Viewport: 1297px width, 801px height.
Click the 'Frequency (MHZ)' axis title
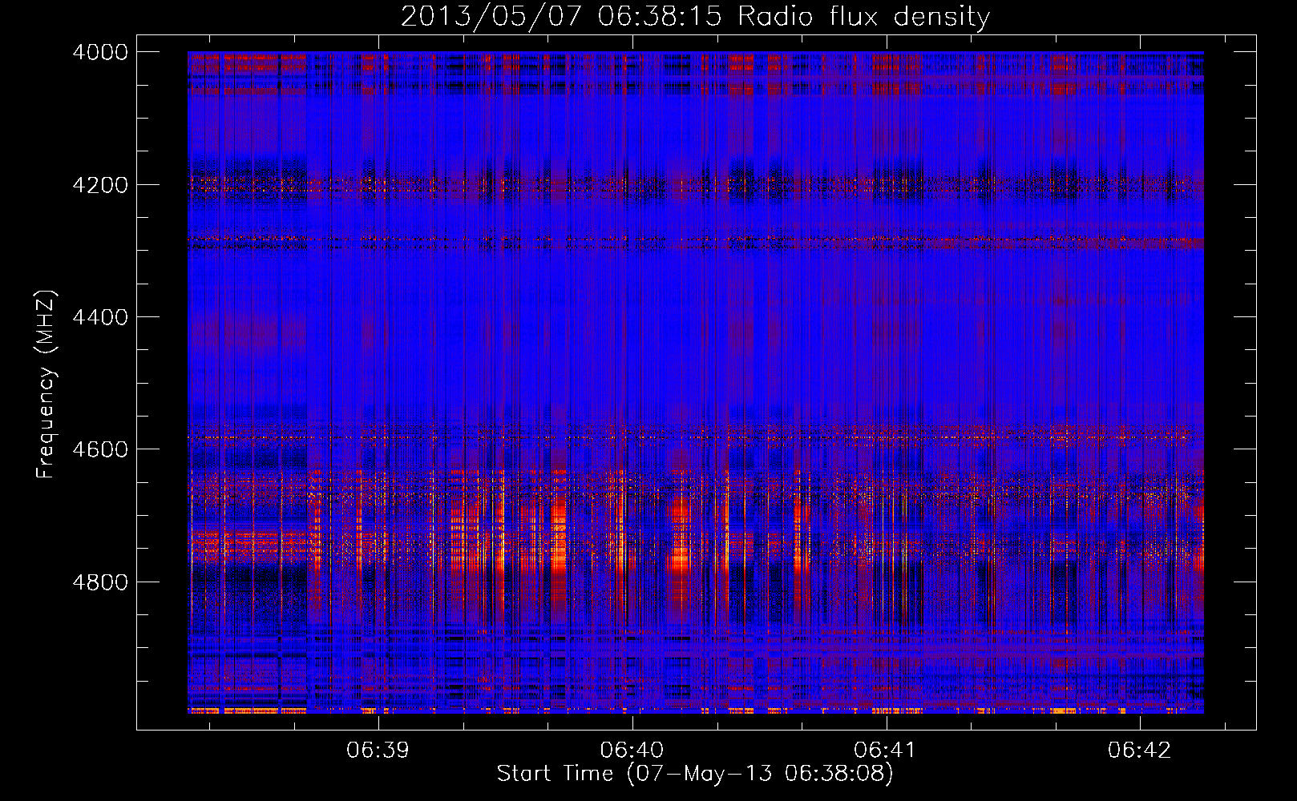[46, 384]
